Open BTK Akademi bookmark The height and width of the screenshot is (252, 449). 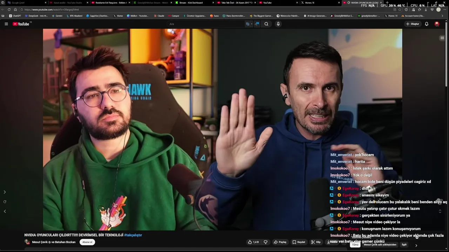point(74,16)
